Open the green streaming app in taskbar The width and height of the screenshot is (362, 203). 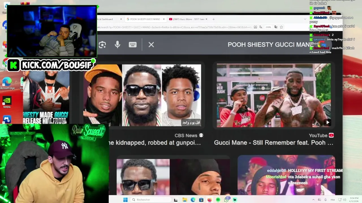tap(235, 200)
